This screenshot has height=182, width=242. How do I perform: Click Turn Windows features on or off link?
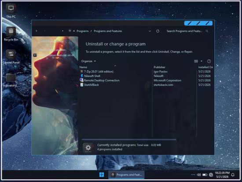coord(56,55)
